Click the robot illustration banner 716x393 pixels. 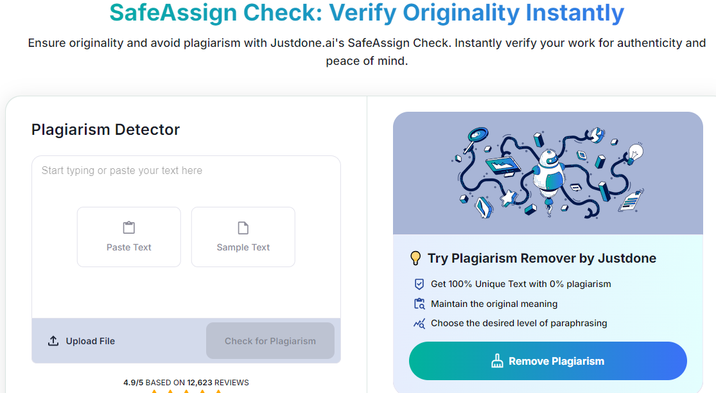pyautogui.click(x=548, y=173)
